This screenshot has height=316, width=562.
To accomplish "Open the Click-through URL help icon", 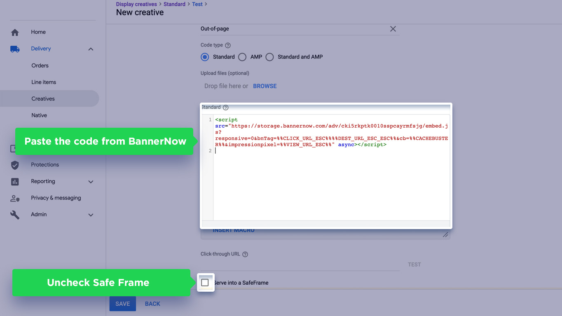I will [245, 254].
